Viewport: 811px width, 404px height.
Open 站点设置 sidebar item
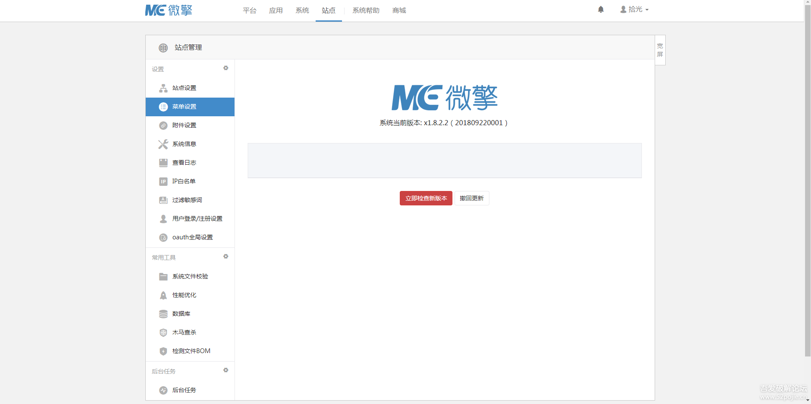point(190,88)
